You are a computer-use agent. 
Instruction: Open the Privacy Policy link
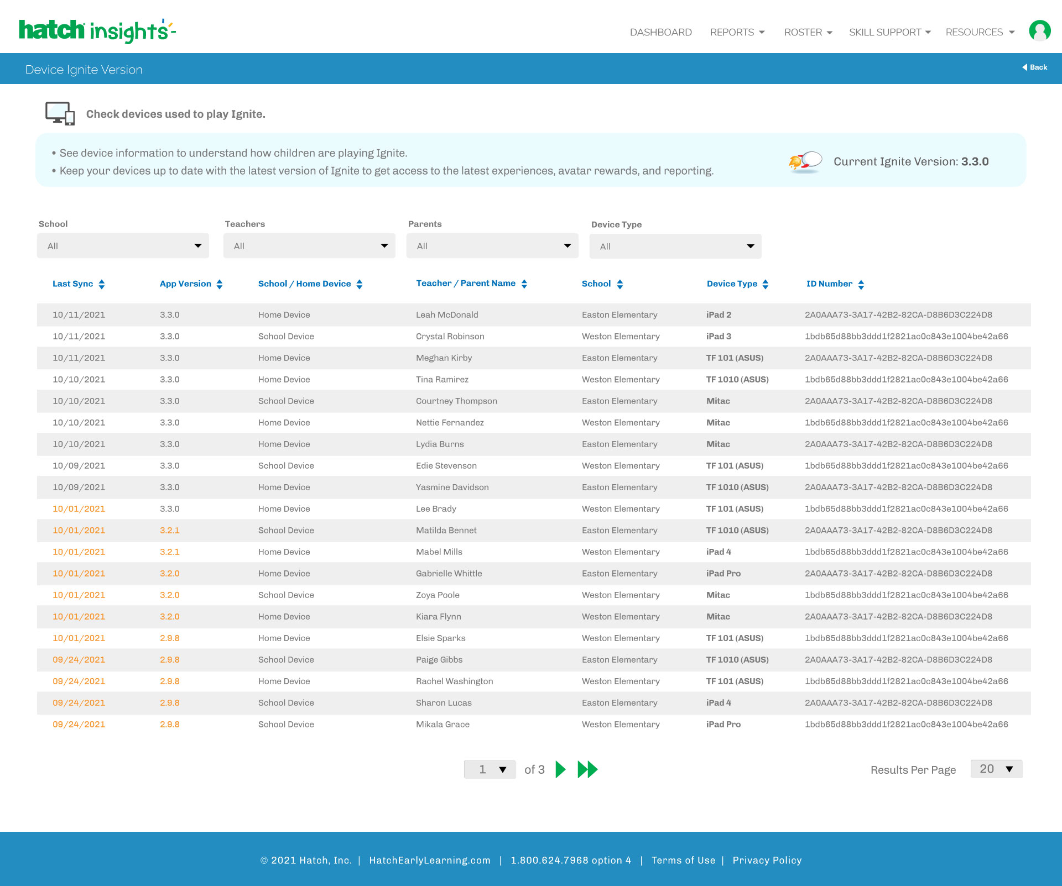point(767,860)
